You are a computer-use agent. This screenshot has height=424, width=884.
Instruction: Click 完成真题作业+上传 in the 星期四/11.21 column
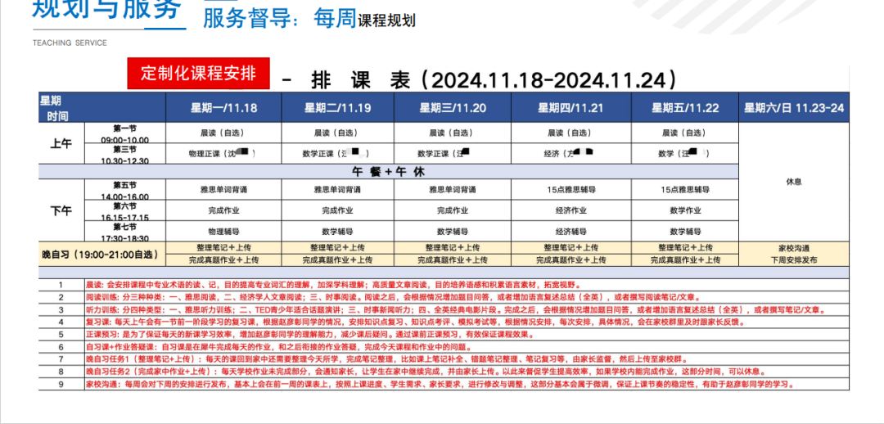(571, 260)
